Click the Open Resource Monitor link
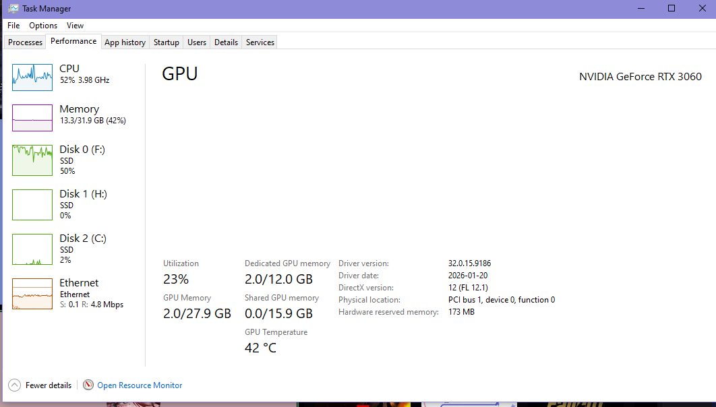716x407 pixels. [x=140, y=385]
